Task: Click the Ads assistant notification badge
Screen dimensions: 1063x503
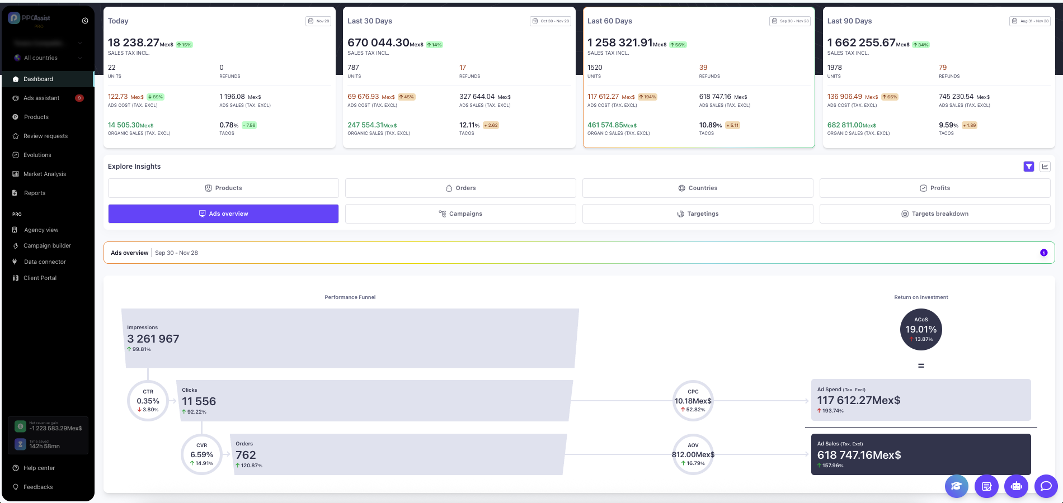Action: [x=79, y=98]
